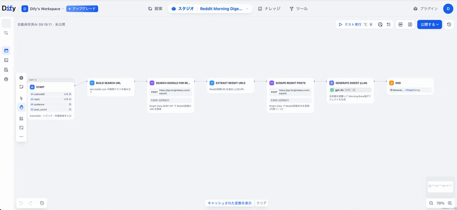Viewport: 457px width, 210px height.
Task: Open the conversation variables (x) icon
Action: click(x=410, y=24)
